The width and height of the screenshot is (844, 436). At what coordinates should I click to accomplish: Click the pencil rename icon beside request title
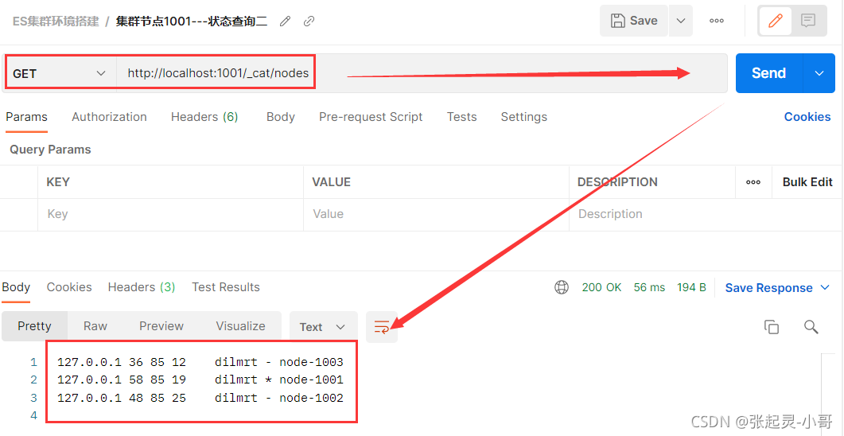(286, 21)
